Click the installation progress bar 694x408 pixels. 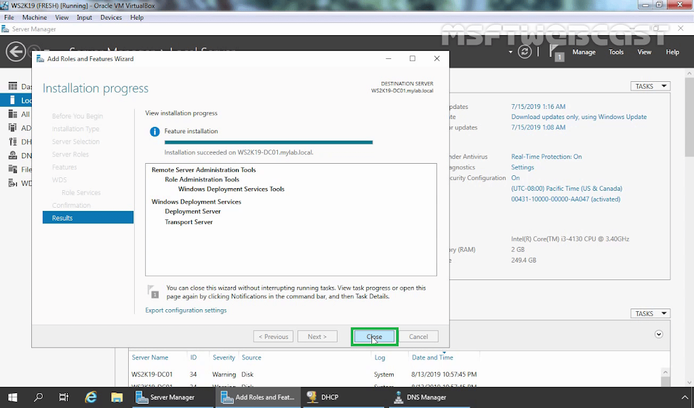(268, 142)
